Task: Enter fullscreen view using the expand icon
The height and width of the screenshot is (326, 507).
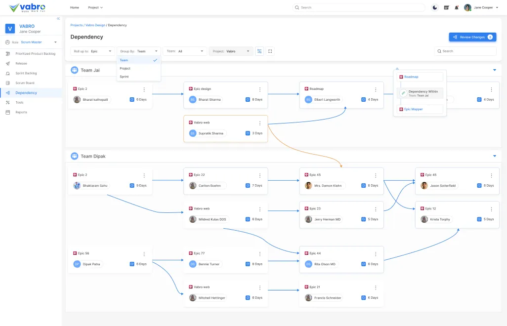Action: click(270, 51)
